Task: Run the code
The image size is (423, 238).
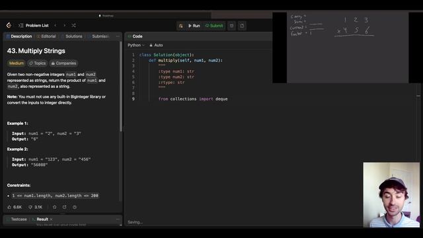Action: 194,26
